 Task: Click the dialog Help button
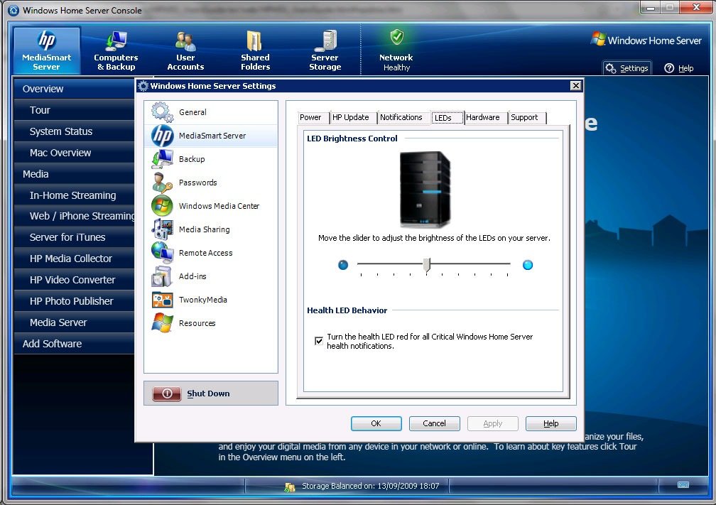tap(550, 424)
